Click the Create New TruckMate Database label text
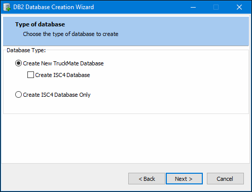Viewport: 252px width, 192px height. pos(63,63)
